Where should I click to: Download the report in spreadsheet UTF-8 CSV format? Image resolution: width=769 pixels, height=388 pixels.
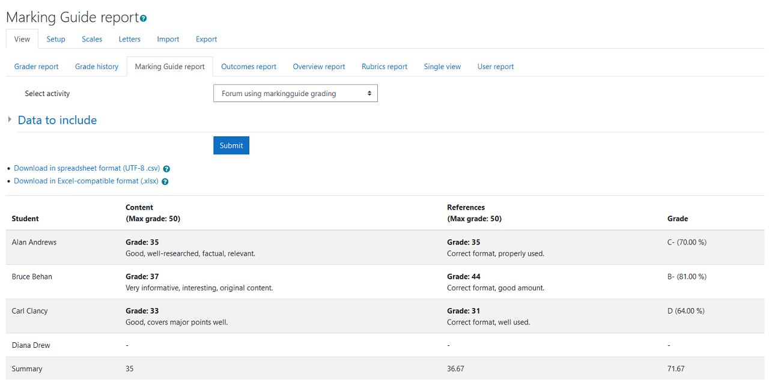coord(87,168)
